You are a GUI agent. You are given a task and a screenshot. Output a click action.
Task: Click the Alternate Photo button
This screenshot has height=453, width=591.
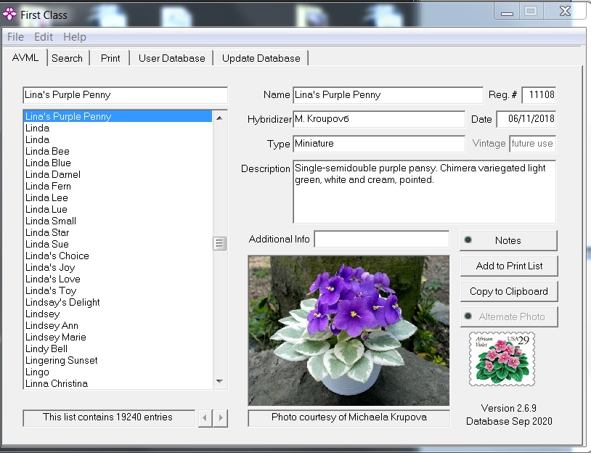509,317
